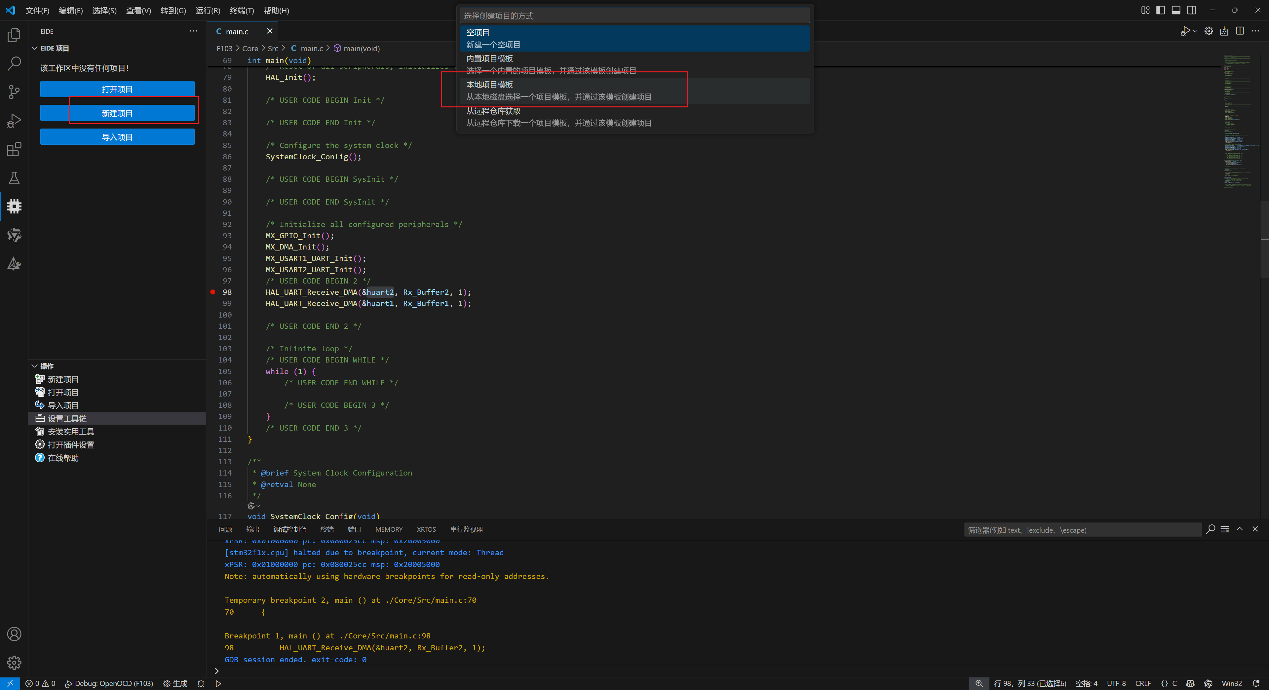Click the debug console filter input field
1269x690 pixels.
pyautogui.click(x=1082, y=530)
